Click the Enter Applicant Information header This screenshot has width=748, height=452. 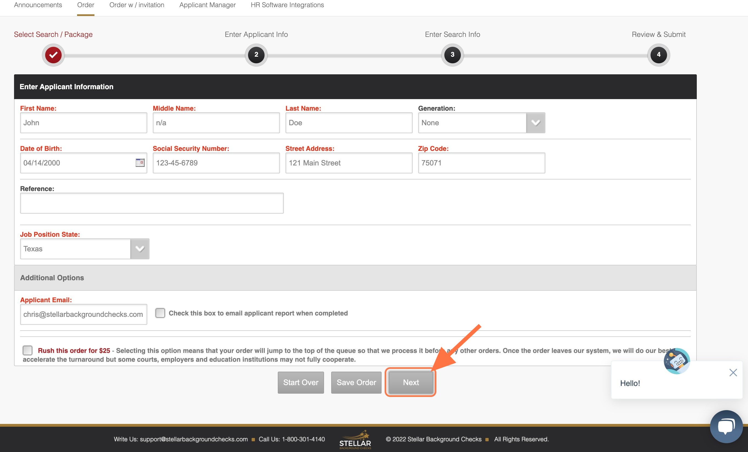point(355,87)
